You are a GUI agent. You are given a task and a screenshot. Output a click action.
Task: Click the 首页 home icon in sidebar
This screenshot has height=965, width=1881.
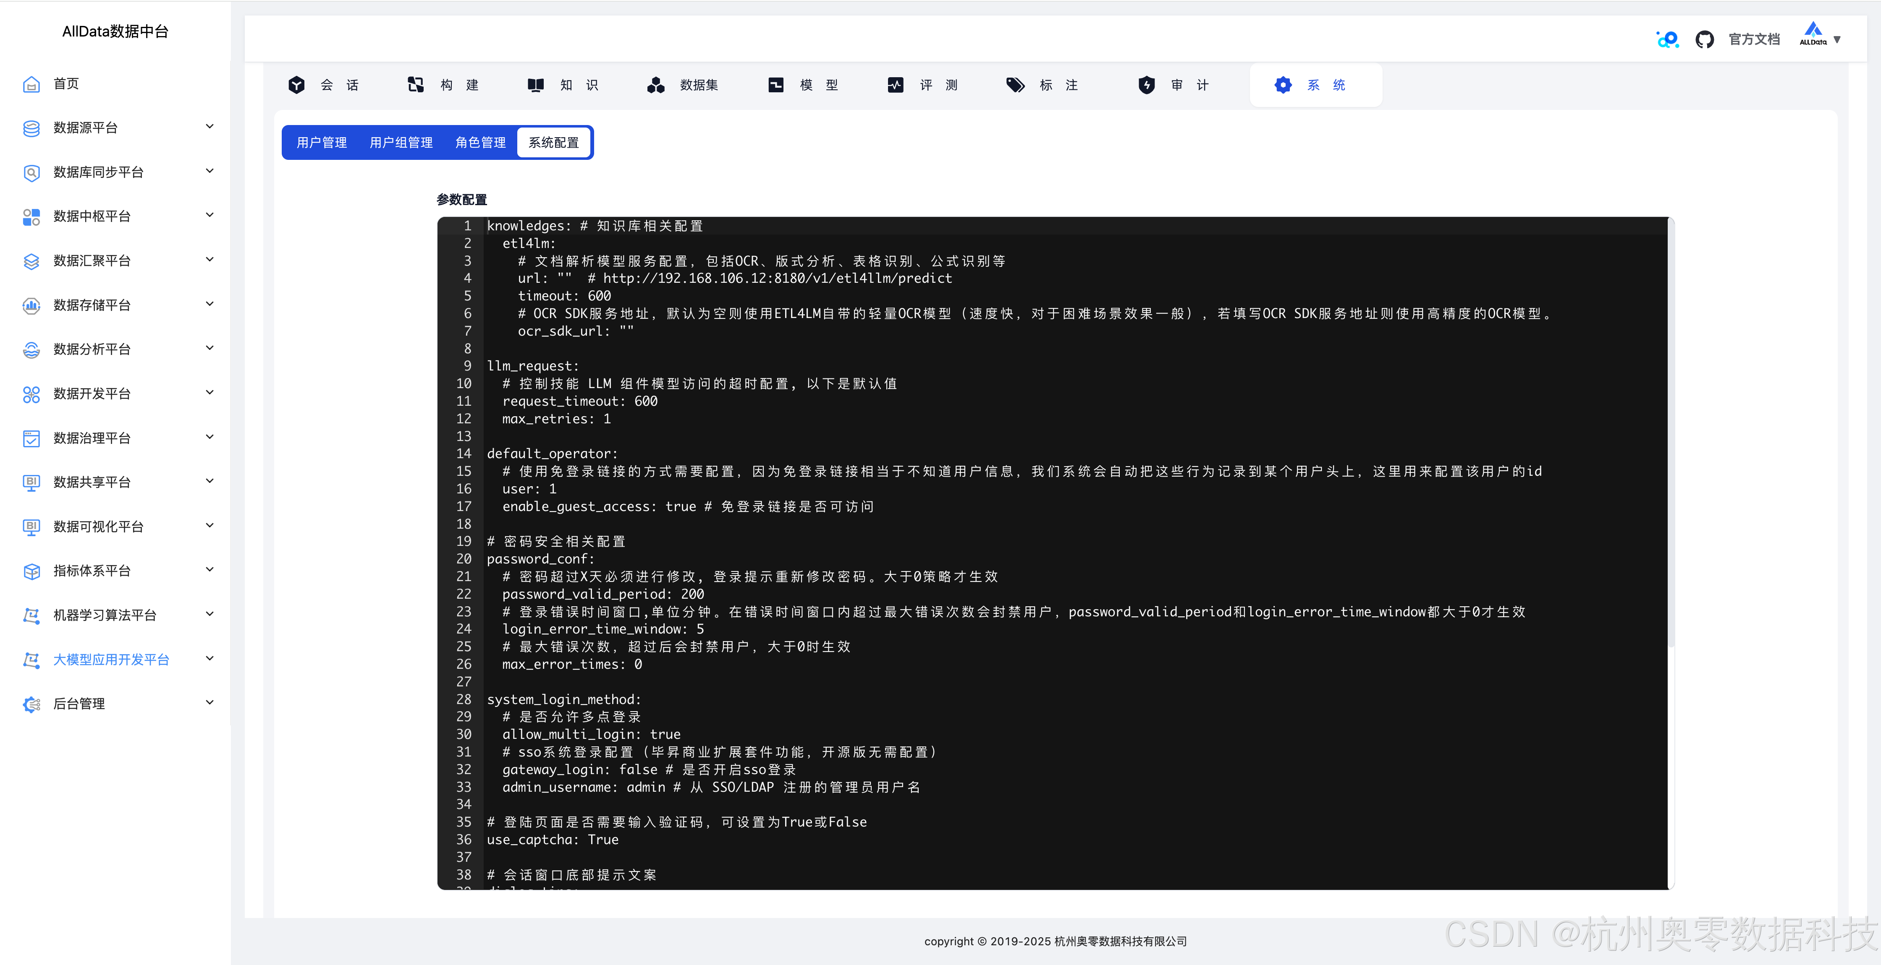pyautogui.click(x=31, y=84)
